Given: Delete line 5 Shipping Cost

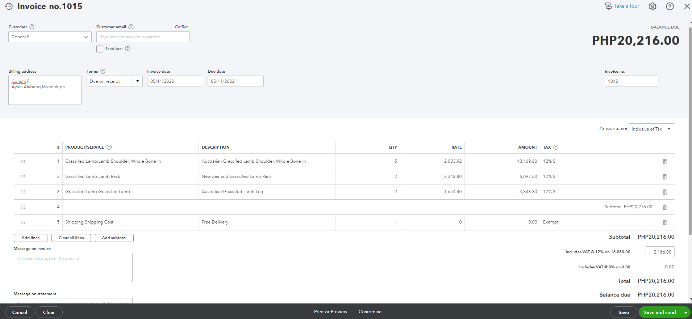Looking at the screenshot, I should 664,222.
